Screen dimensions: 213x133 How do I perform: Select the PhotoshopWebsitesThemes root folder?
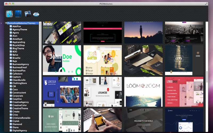tap(21, 23)
